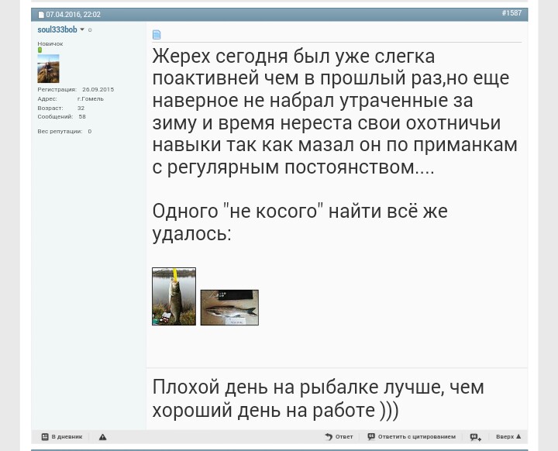Click the blue post icon above message
This screenshot has height=451, width=558.
(157, 35)
